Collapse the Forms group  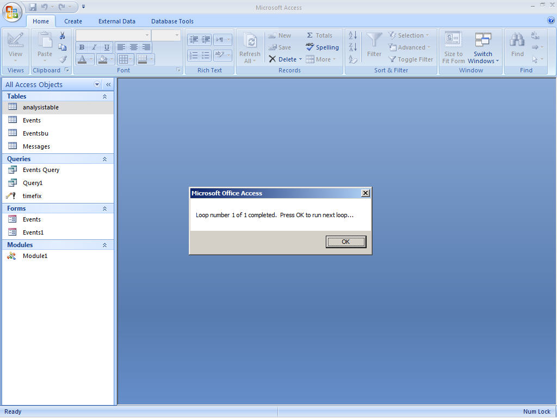click(105, 208)
